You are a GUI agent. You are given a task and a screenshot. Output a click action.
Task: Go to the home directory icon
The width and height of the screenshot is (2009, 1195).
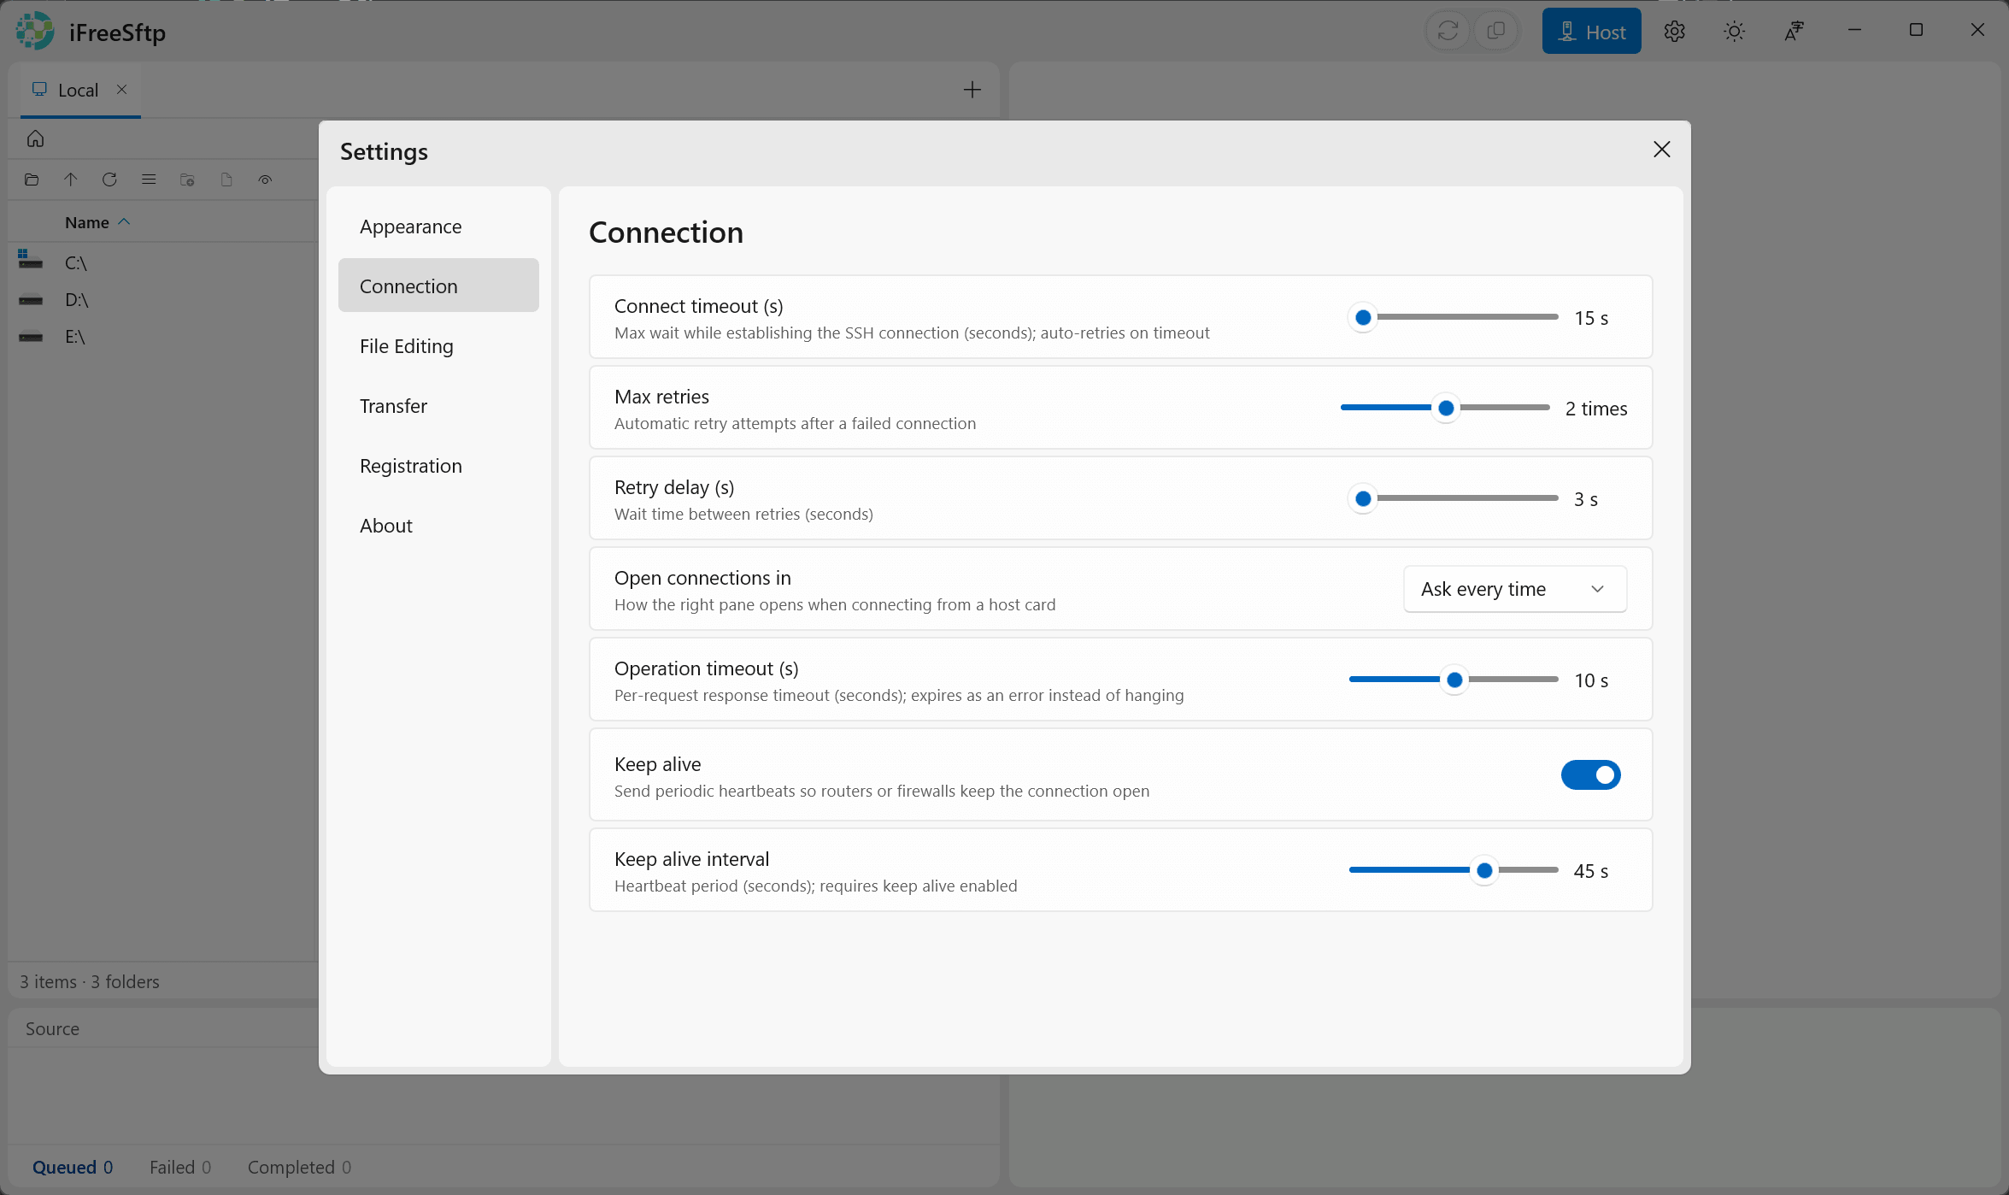point(35,138)
